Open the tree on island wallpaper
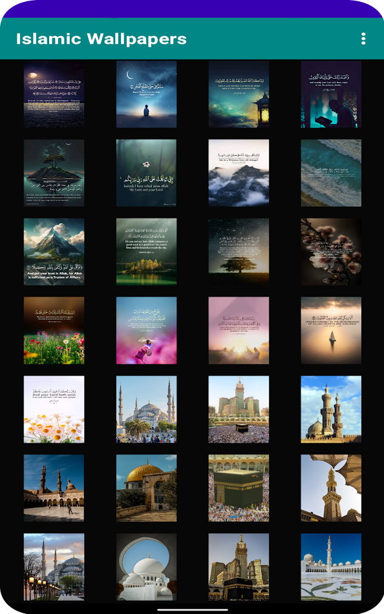Image resolution: width=384 pixels, height=614 pixels. coord(54,173)
